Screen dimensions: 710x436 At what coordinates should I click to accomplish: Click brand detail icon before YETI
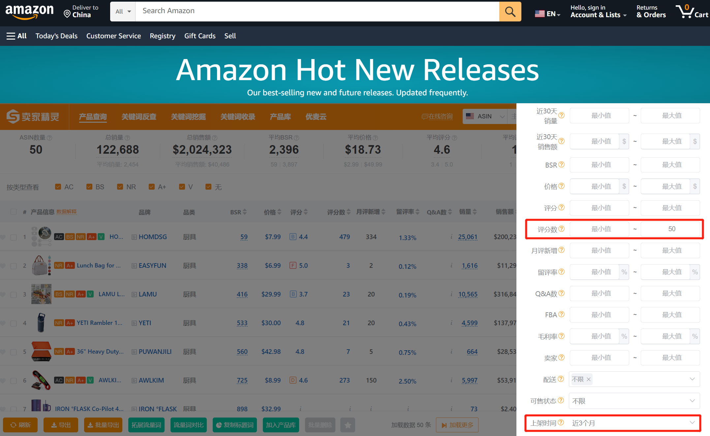134,323
